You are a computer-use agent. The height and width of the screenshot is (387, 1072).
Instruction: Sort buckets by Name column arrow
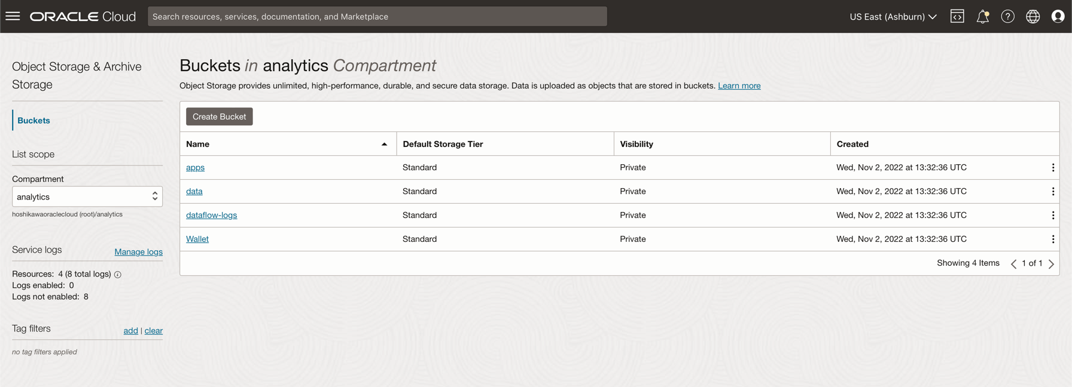(384, 144)
